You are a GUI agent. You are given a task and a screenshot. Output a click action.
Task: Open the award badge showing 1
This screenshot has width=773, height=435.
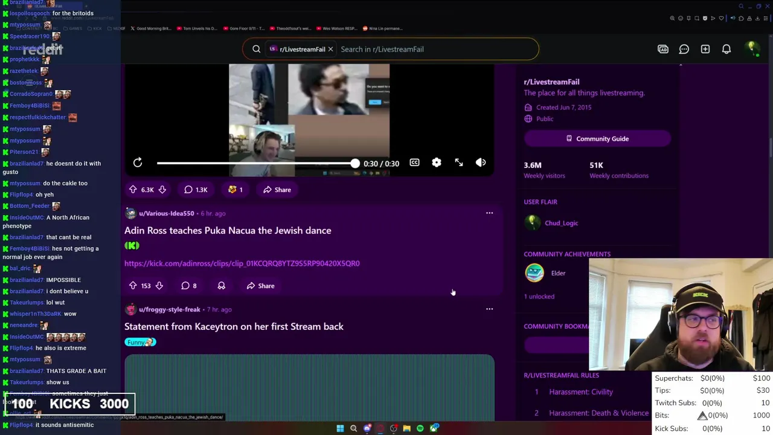click(235, 190)
